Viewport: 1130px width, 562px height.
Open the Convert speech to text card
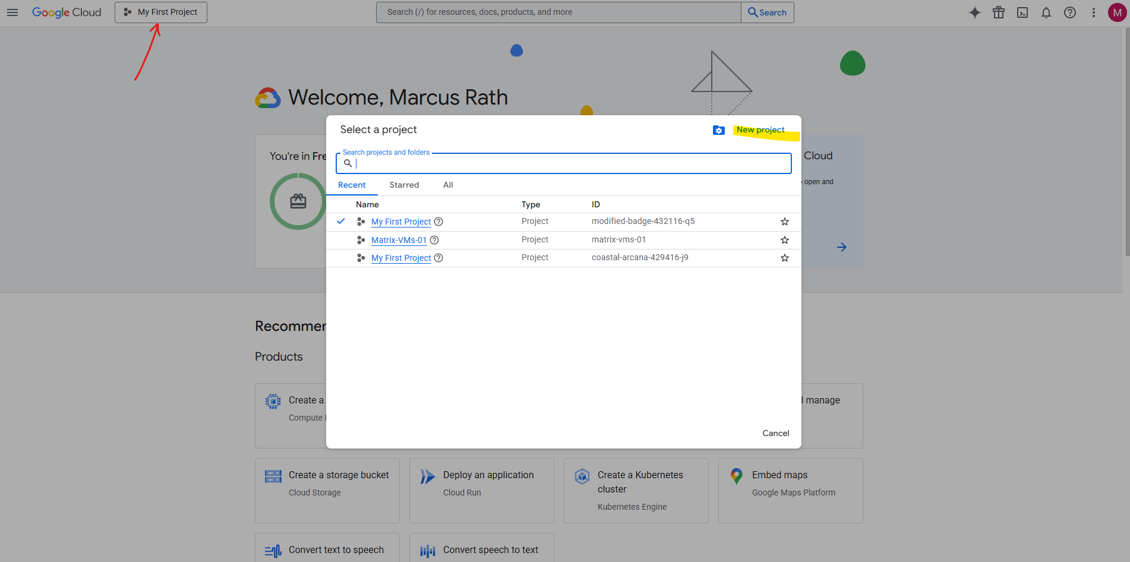click(482, 548)
